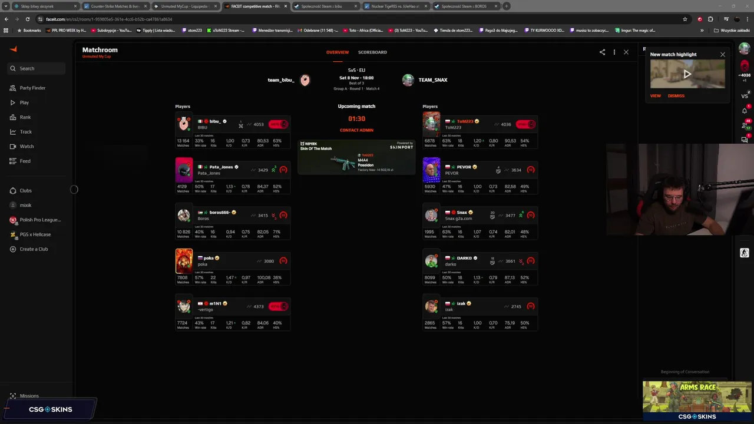Open the FACEIT logo home link
754x424 pixels.
point(14,49)
